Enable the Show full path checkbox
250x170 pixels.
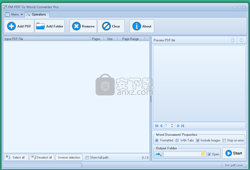[x=87, y=157]
